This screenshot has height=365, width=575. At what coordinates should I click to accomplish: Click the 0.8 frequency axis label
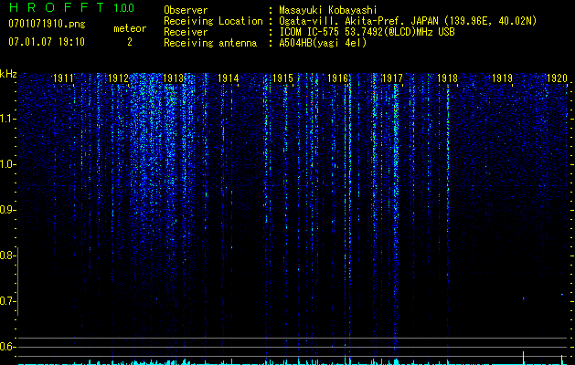pos(6,255)
